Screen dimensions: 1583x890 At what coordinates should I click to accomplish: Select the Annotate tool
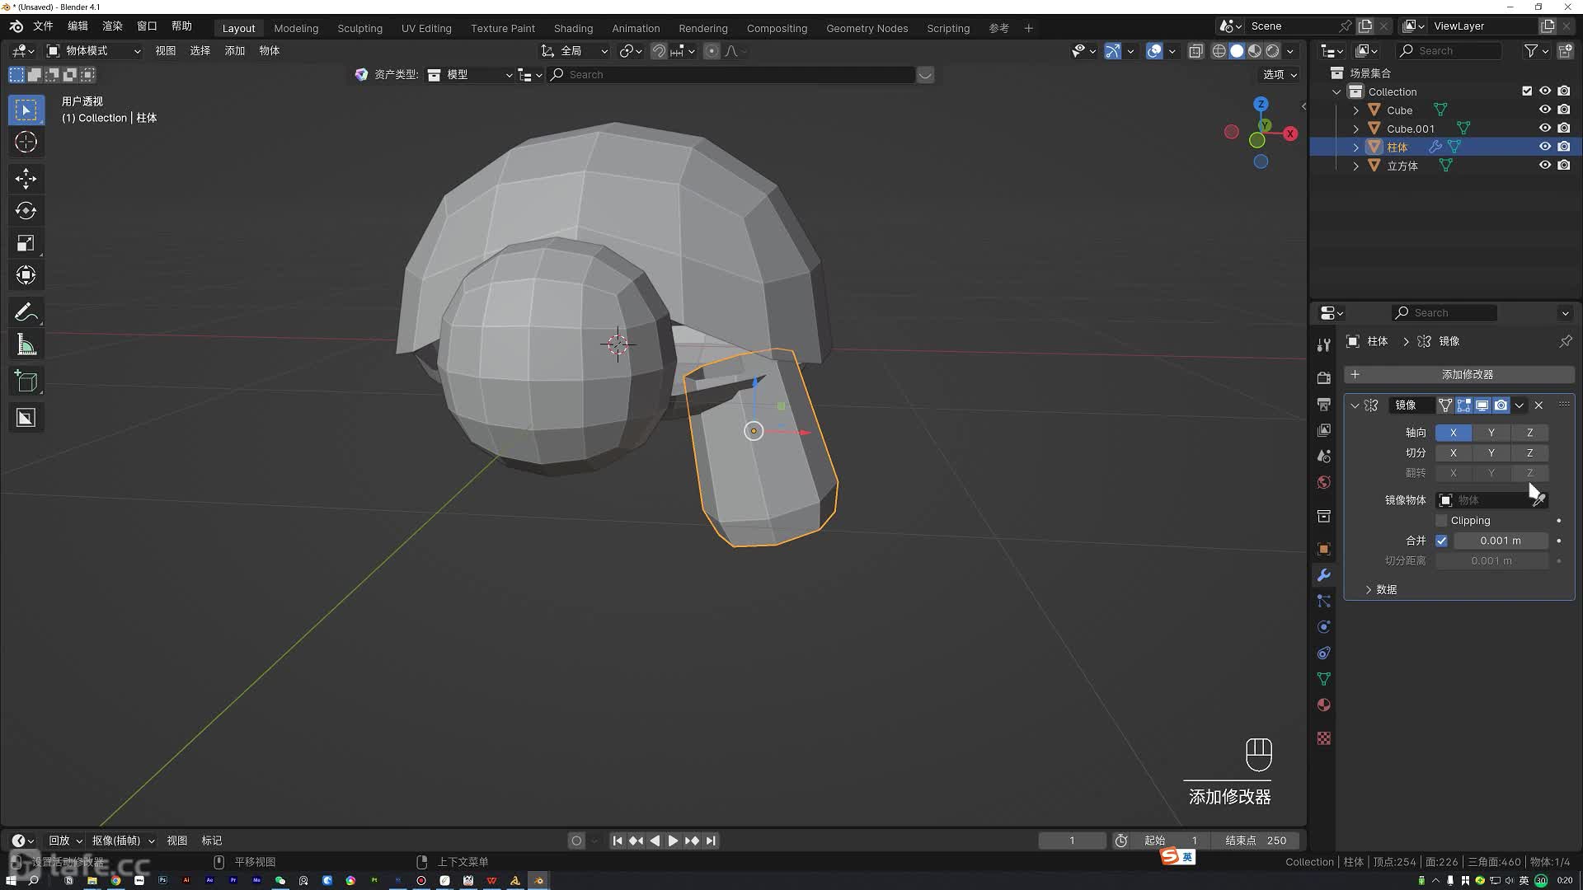click(x=26, y=312)
